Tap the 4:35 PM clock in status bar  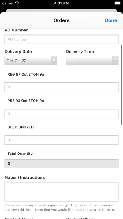pyautogui.click(x=61, y=3)
